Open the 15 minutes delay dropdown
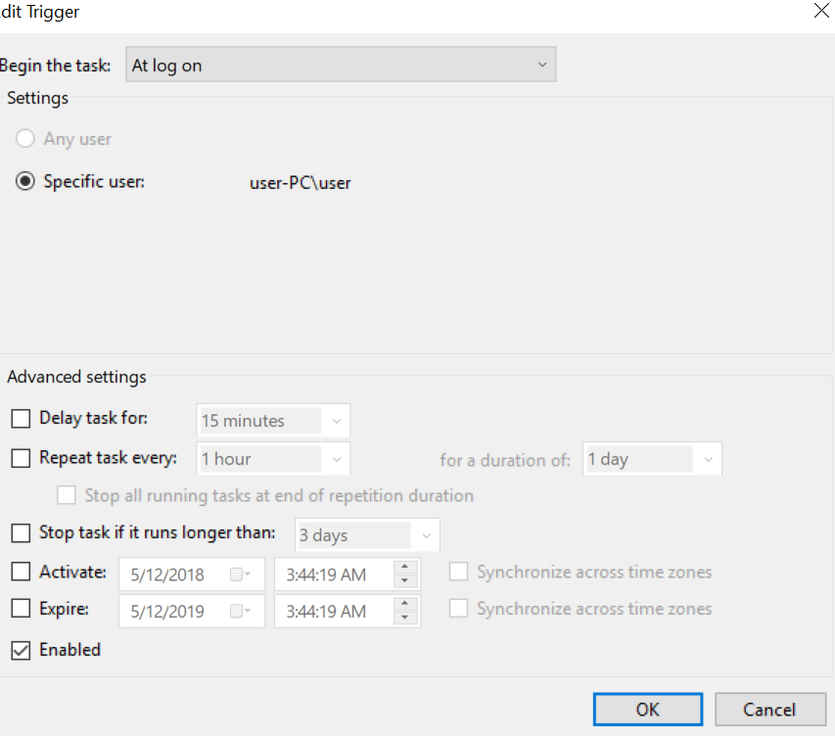 click(x=273, y=421)
